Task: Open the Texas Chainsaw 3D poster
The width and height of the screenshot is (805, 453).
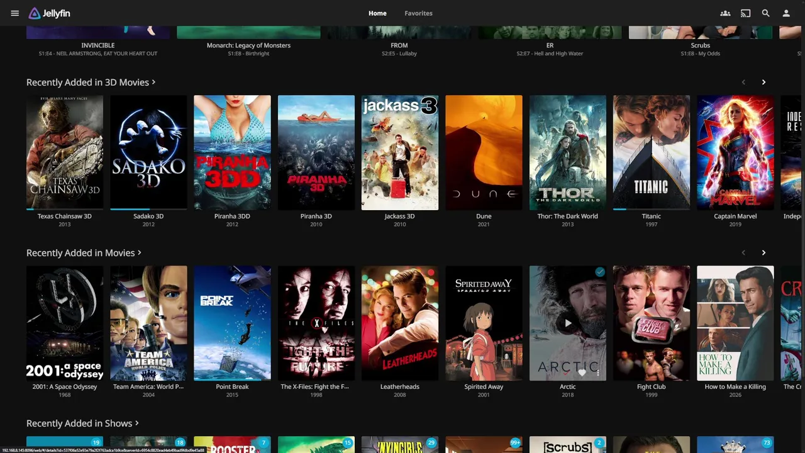Action: click(x=65, y=152)
